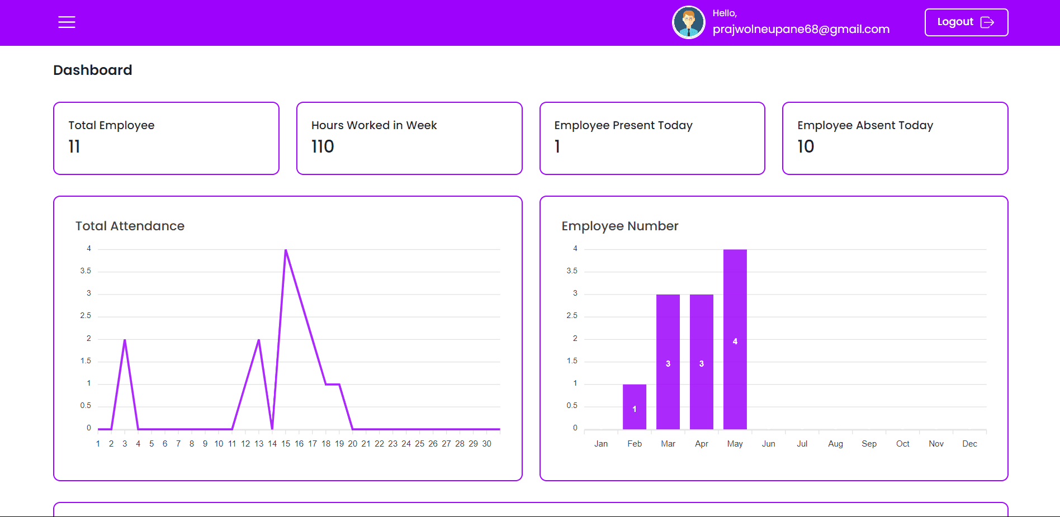Image resolution: width=1060 pixels, height=517 pixels.
Task: Open the hamburger navigation menu
Action: (x=67, y=22)
